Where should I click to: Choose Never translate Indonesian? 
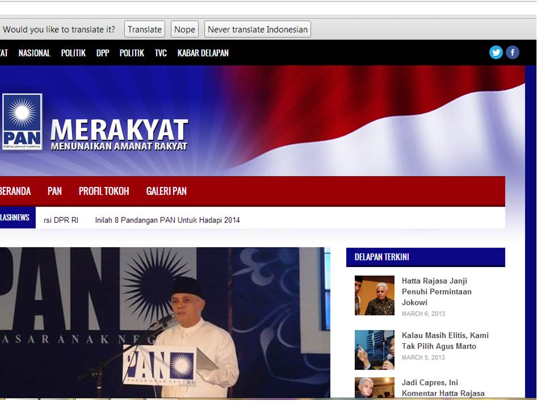258,29
